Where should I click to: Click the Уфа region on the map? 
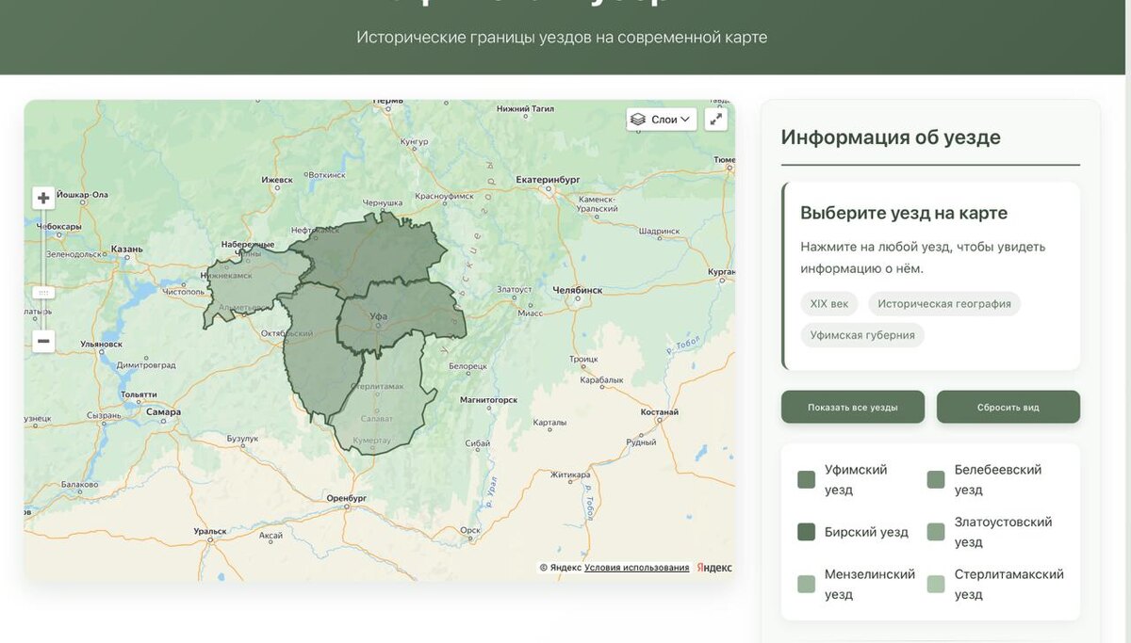(x=401, y=315)
